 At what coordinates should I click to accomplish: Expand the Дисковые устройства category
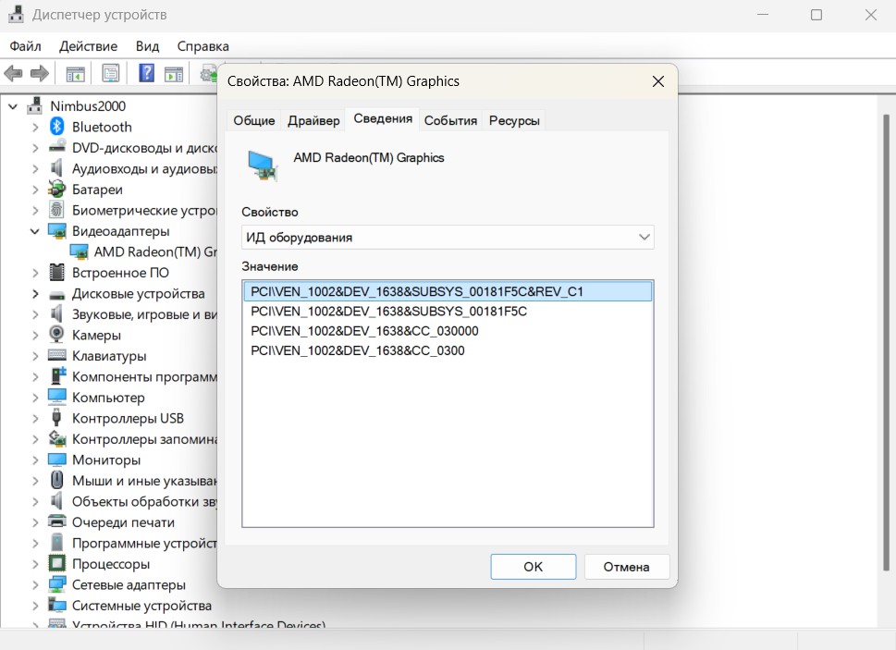[35, 294]
